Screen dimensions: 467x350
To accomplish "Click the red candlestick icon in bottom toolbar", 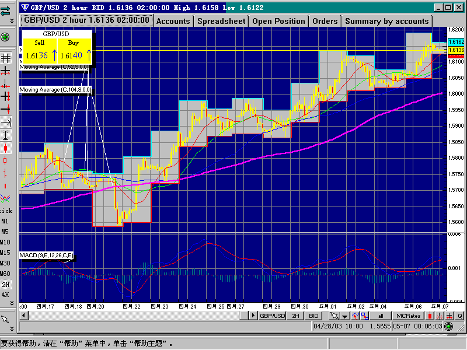I will [430, 316].
